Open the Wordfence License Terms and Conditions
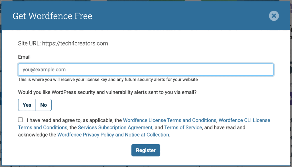The image size is (292, 167). (x=170, y=120)
